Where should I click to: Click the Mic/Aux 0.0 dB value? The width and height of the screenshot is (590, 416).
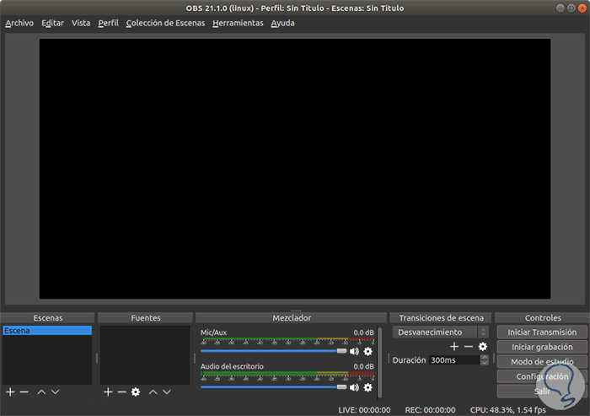point(363,332)
